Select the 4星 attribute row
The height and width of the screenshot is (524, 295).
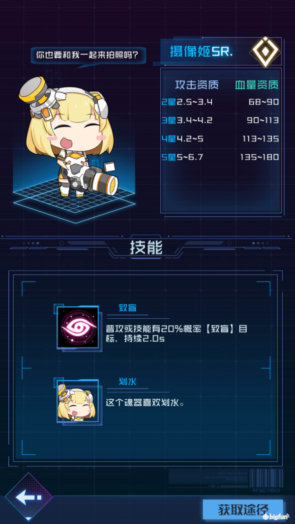(x=220, y=138)
